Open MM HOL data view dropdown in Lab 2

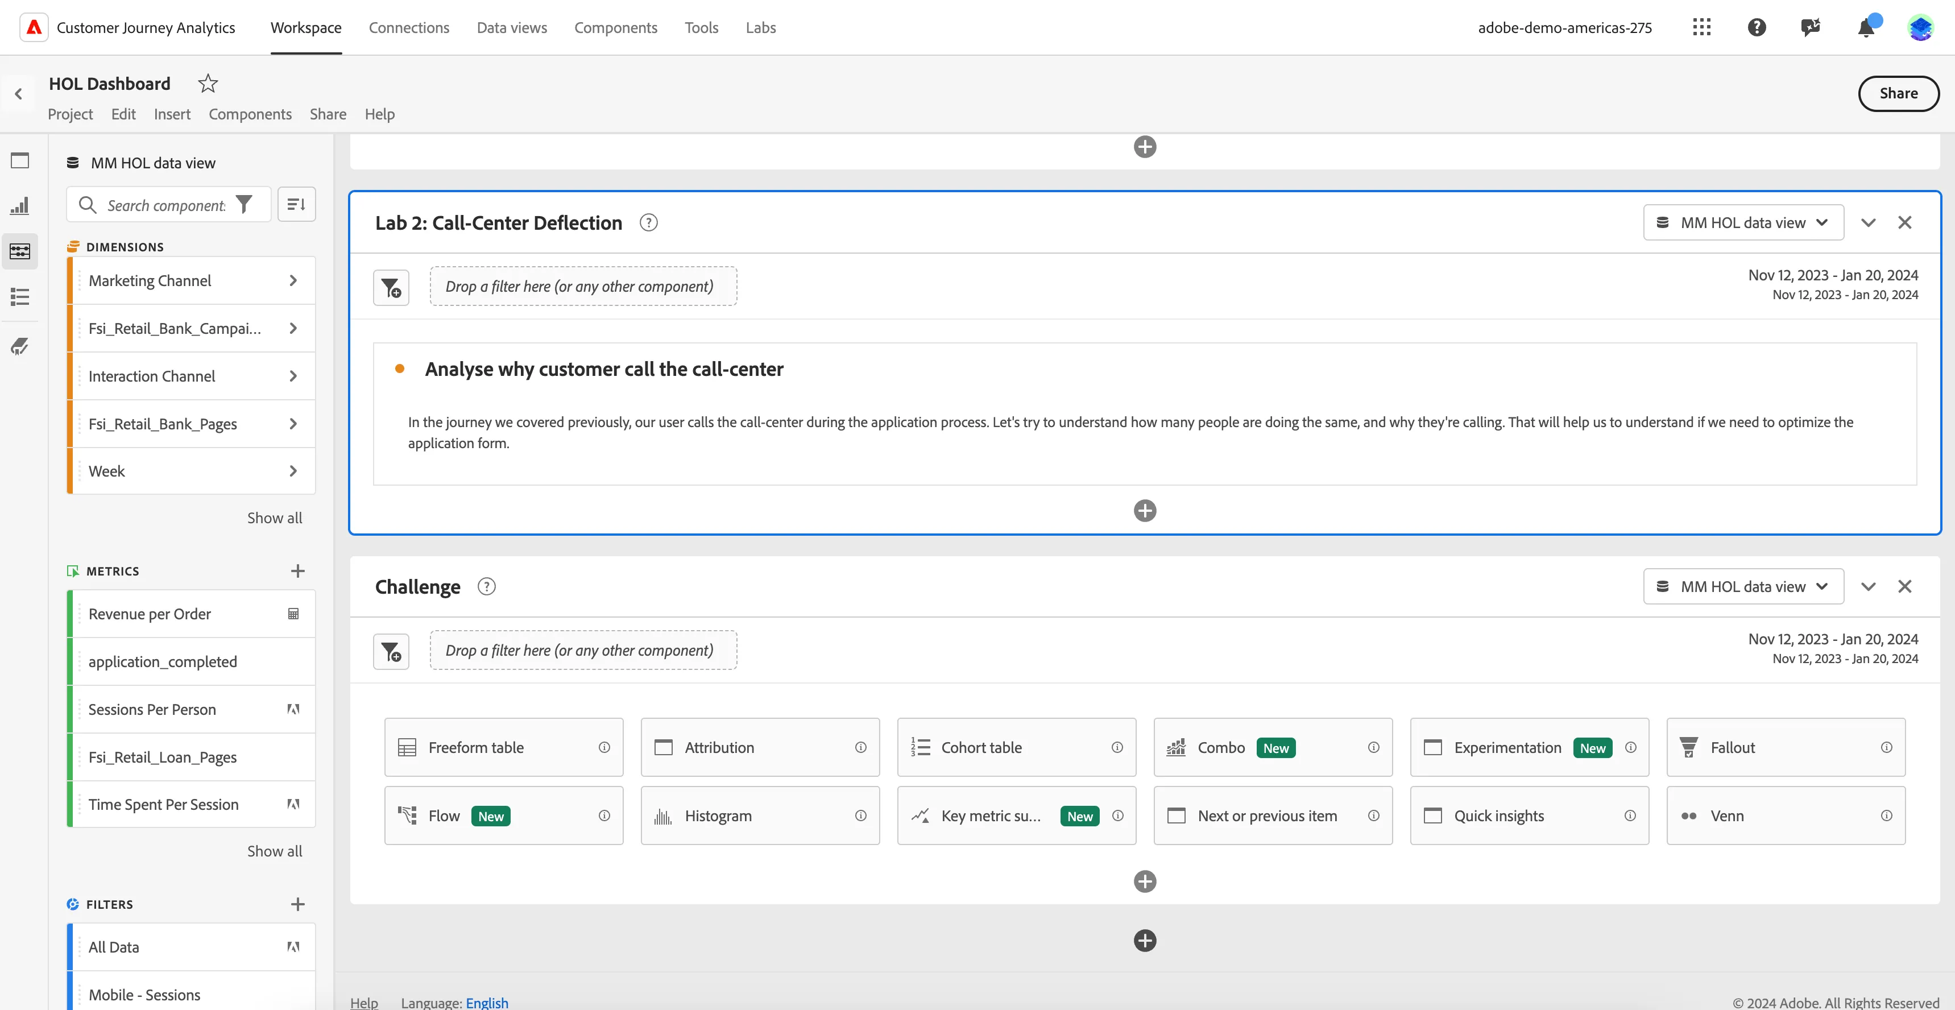[1743, 222]
